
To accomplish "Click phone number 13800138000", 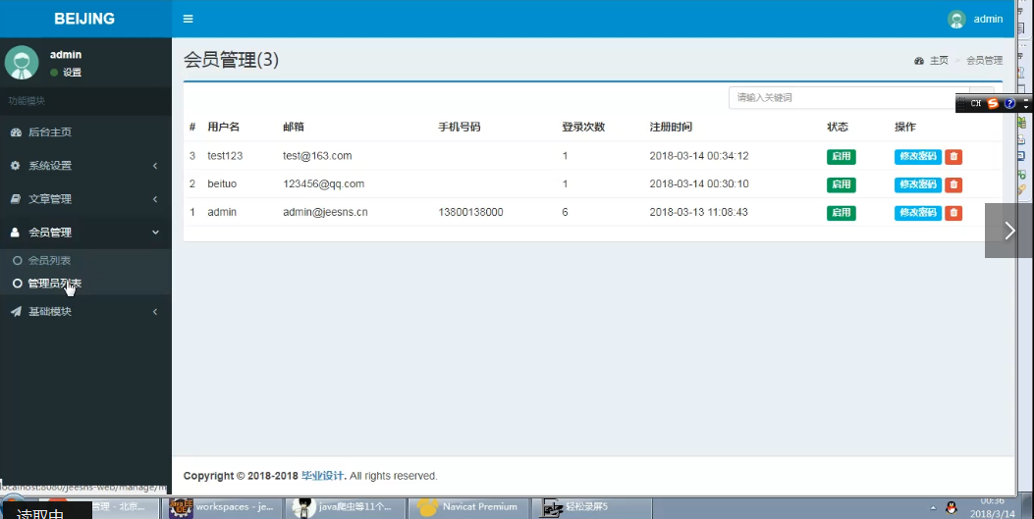I will pyautogui.click(x=470, y=212).
